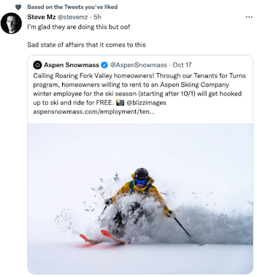Open Steve Mz display name

41,17
